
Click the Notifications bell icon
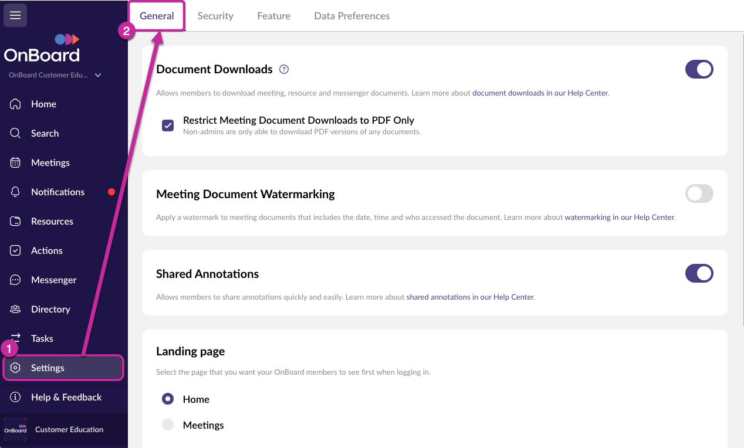tap(16, 192)
